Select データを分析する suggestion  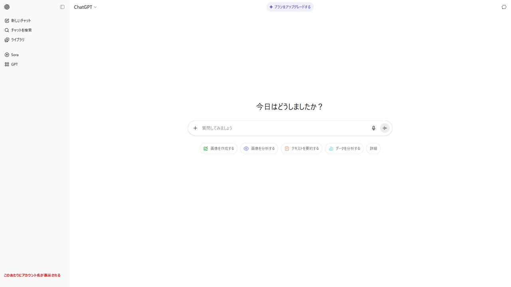tap(344, 148)
